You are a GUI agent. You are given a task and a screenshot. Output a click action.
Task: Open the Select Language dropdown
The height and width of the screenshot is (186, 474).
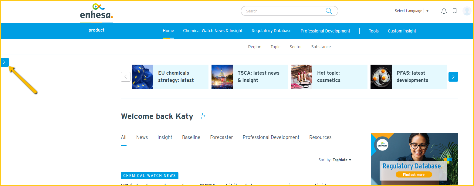coord(412,11)
